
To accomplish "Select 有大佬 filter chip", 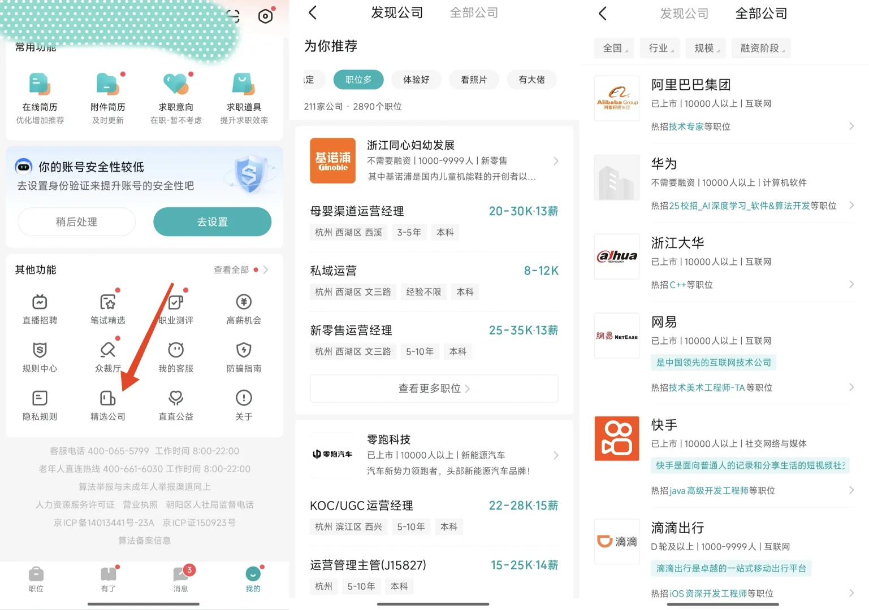I will [x=531, y=80].
